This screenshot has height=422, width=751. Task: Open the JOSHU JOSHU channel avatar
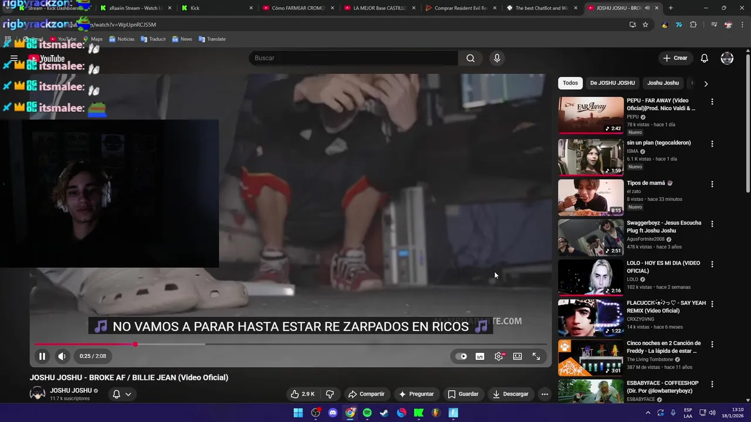click(38, 394)
